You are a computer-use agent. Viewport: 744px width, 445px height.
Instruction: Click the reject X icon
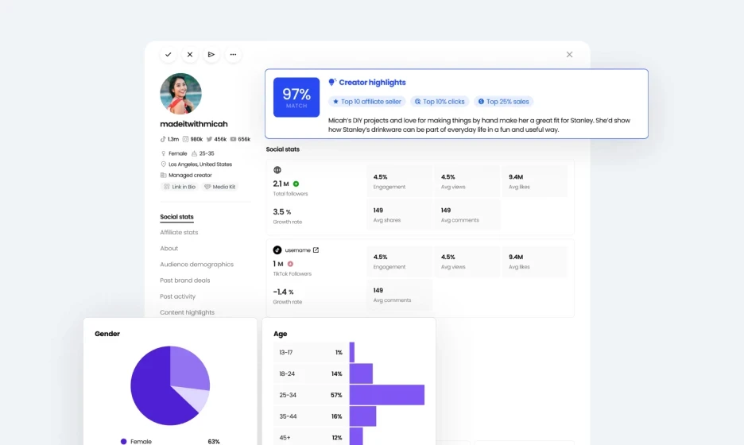click(190, 55)
